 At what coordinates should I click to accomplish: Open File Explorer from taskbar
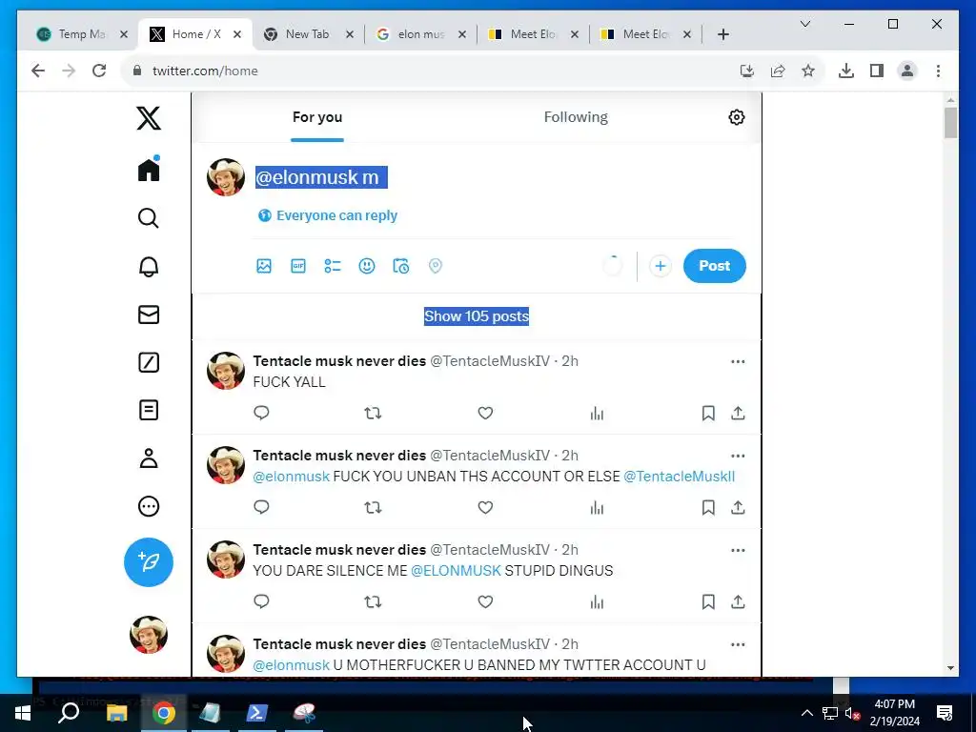(x=116, y=713)
